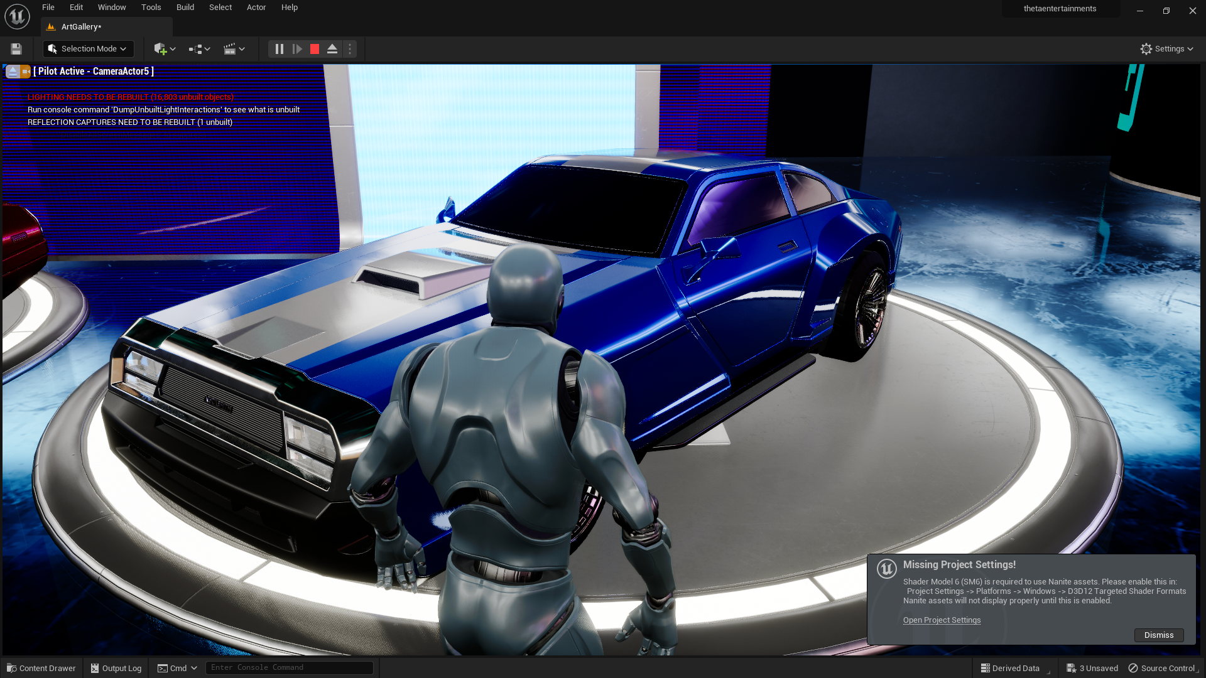
Task: Open play options three-dot menu
Action: [x=350, y=49]
